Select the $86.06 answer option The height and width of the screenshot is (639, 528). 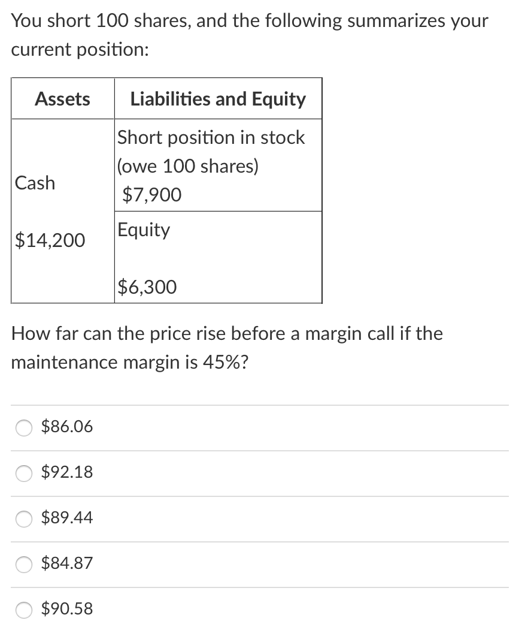click(23, 428)
